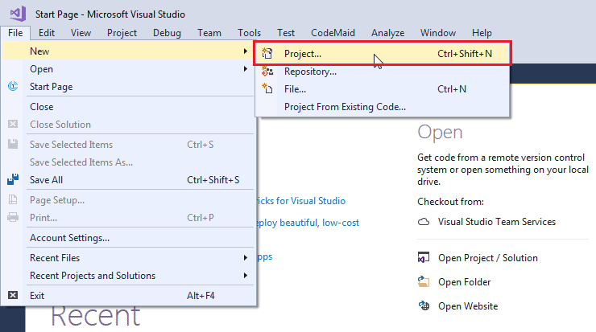Click the Visual Studio Team Services link
Screen dimensions: 596x332
click(x=496, y=222)
